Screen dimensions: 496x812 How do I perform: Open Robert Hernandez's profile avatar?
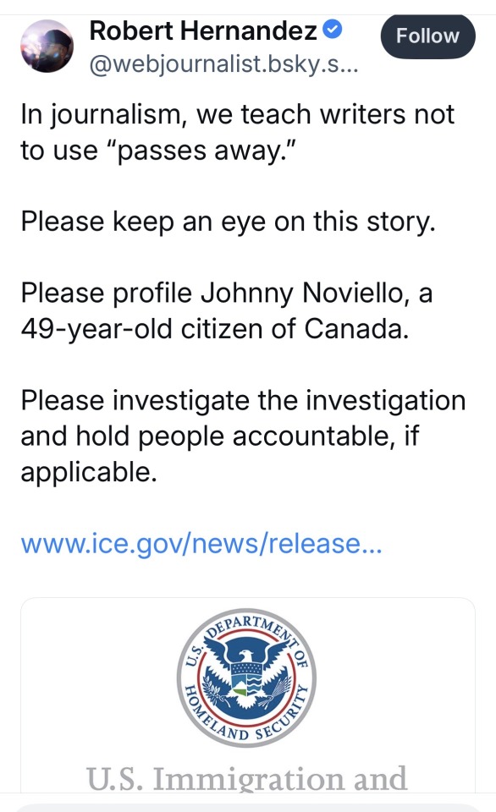point(47,46)
